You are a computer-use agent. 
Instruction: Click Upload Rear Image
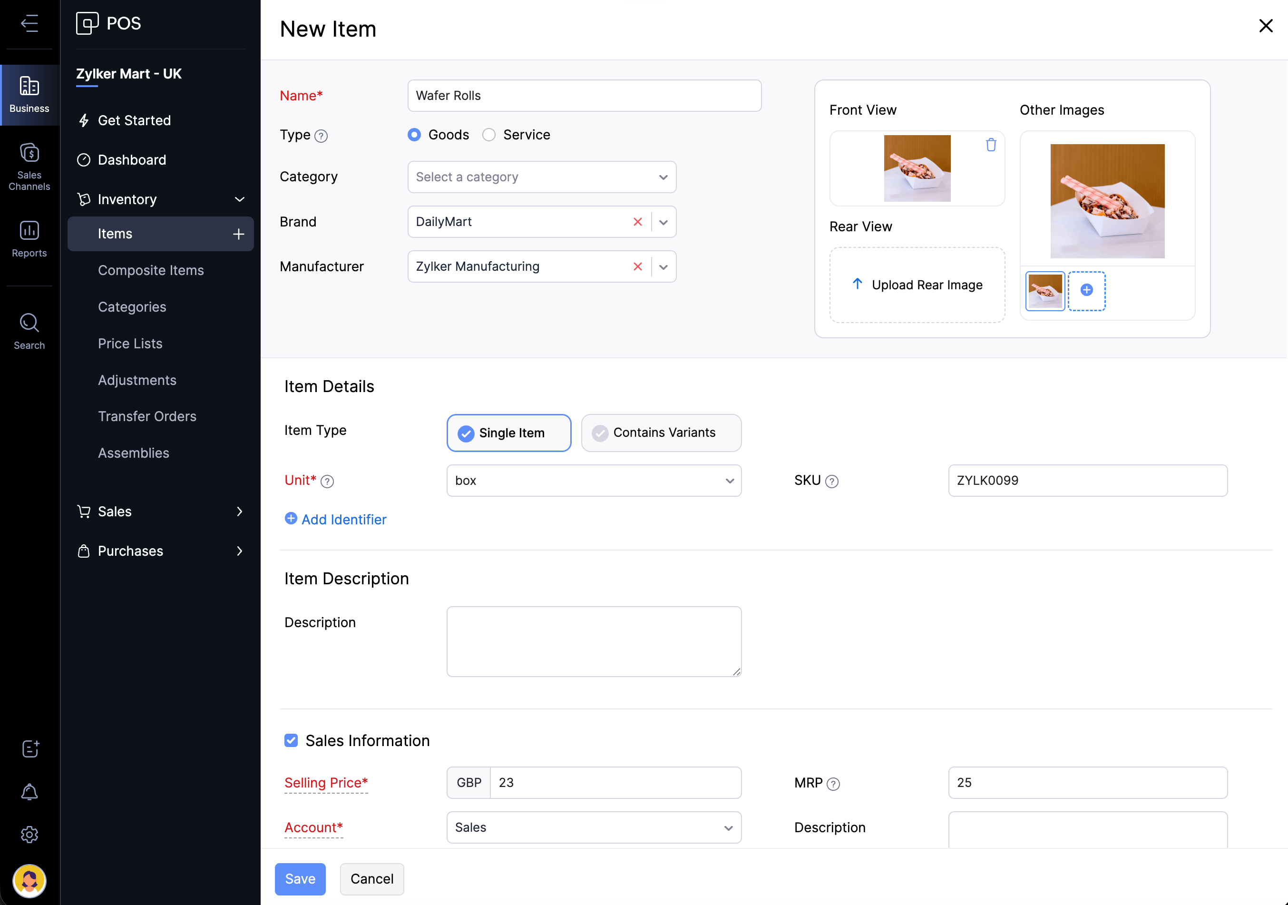point(917,285)
